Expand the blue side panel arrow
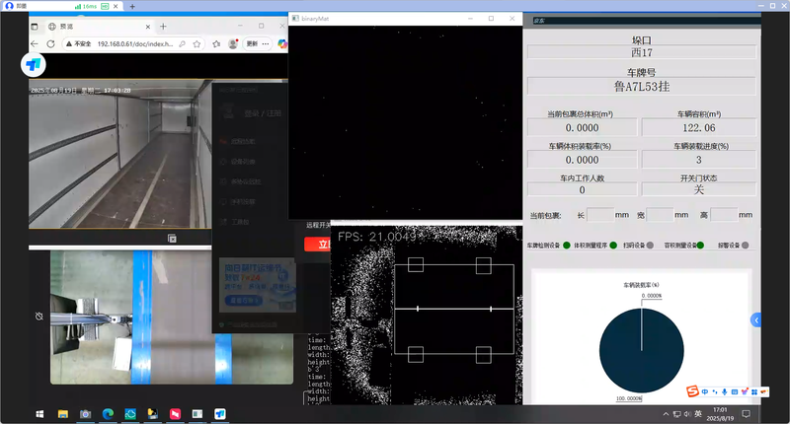 (755, 319)
